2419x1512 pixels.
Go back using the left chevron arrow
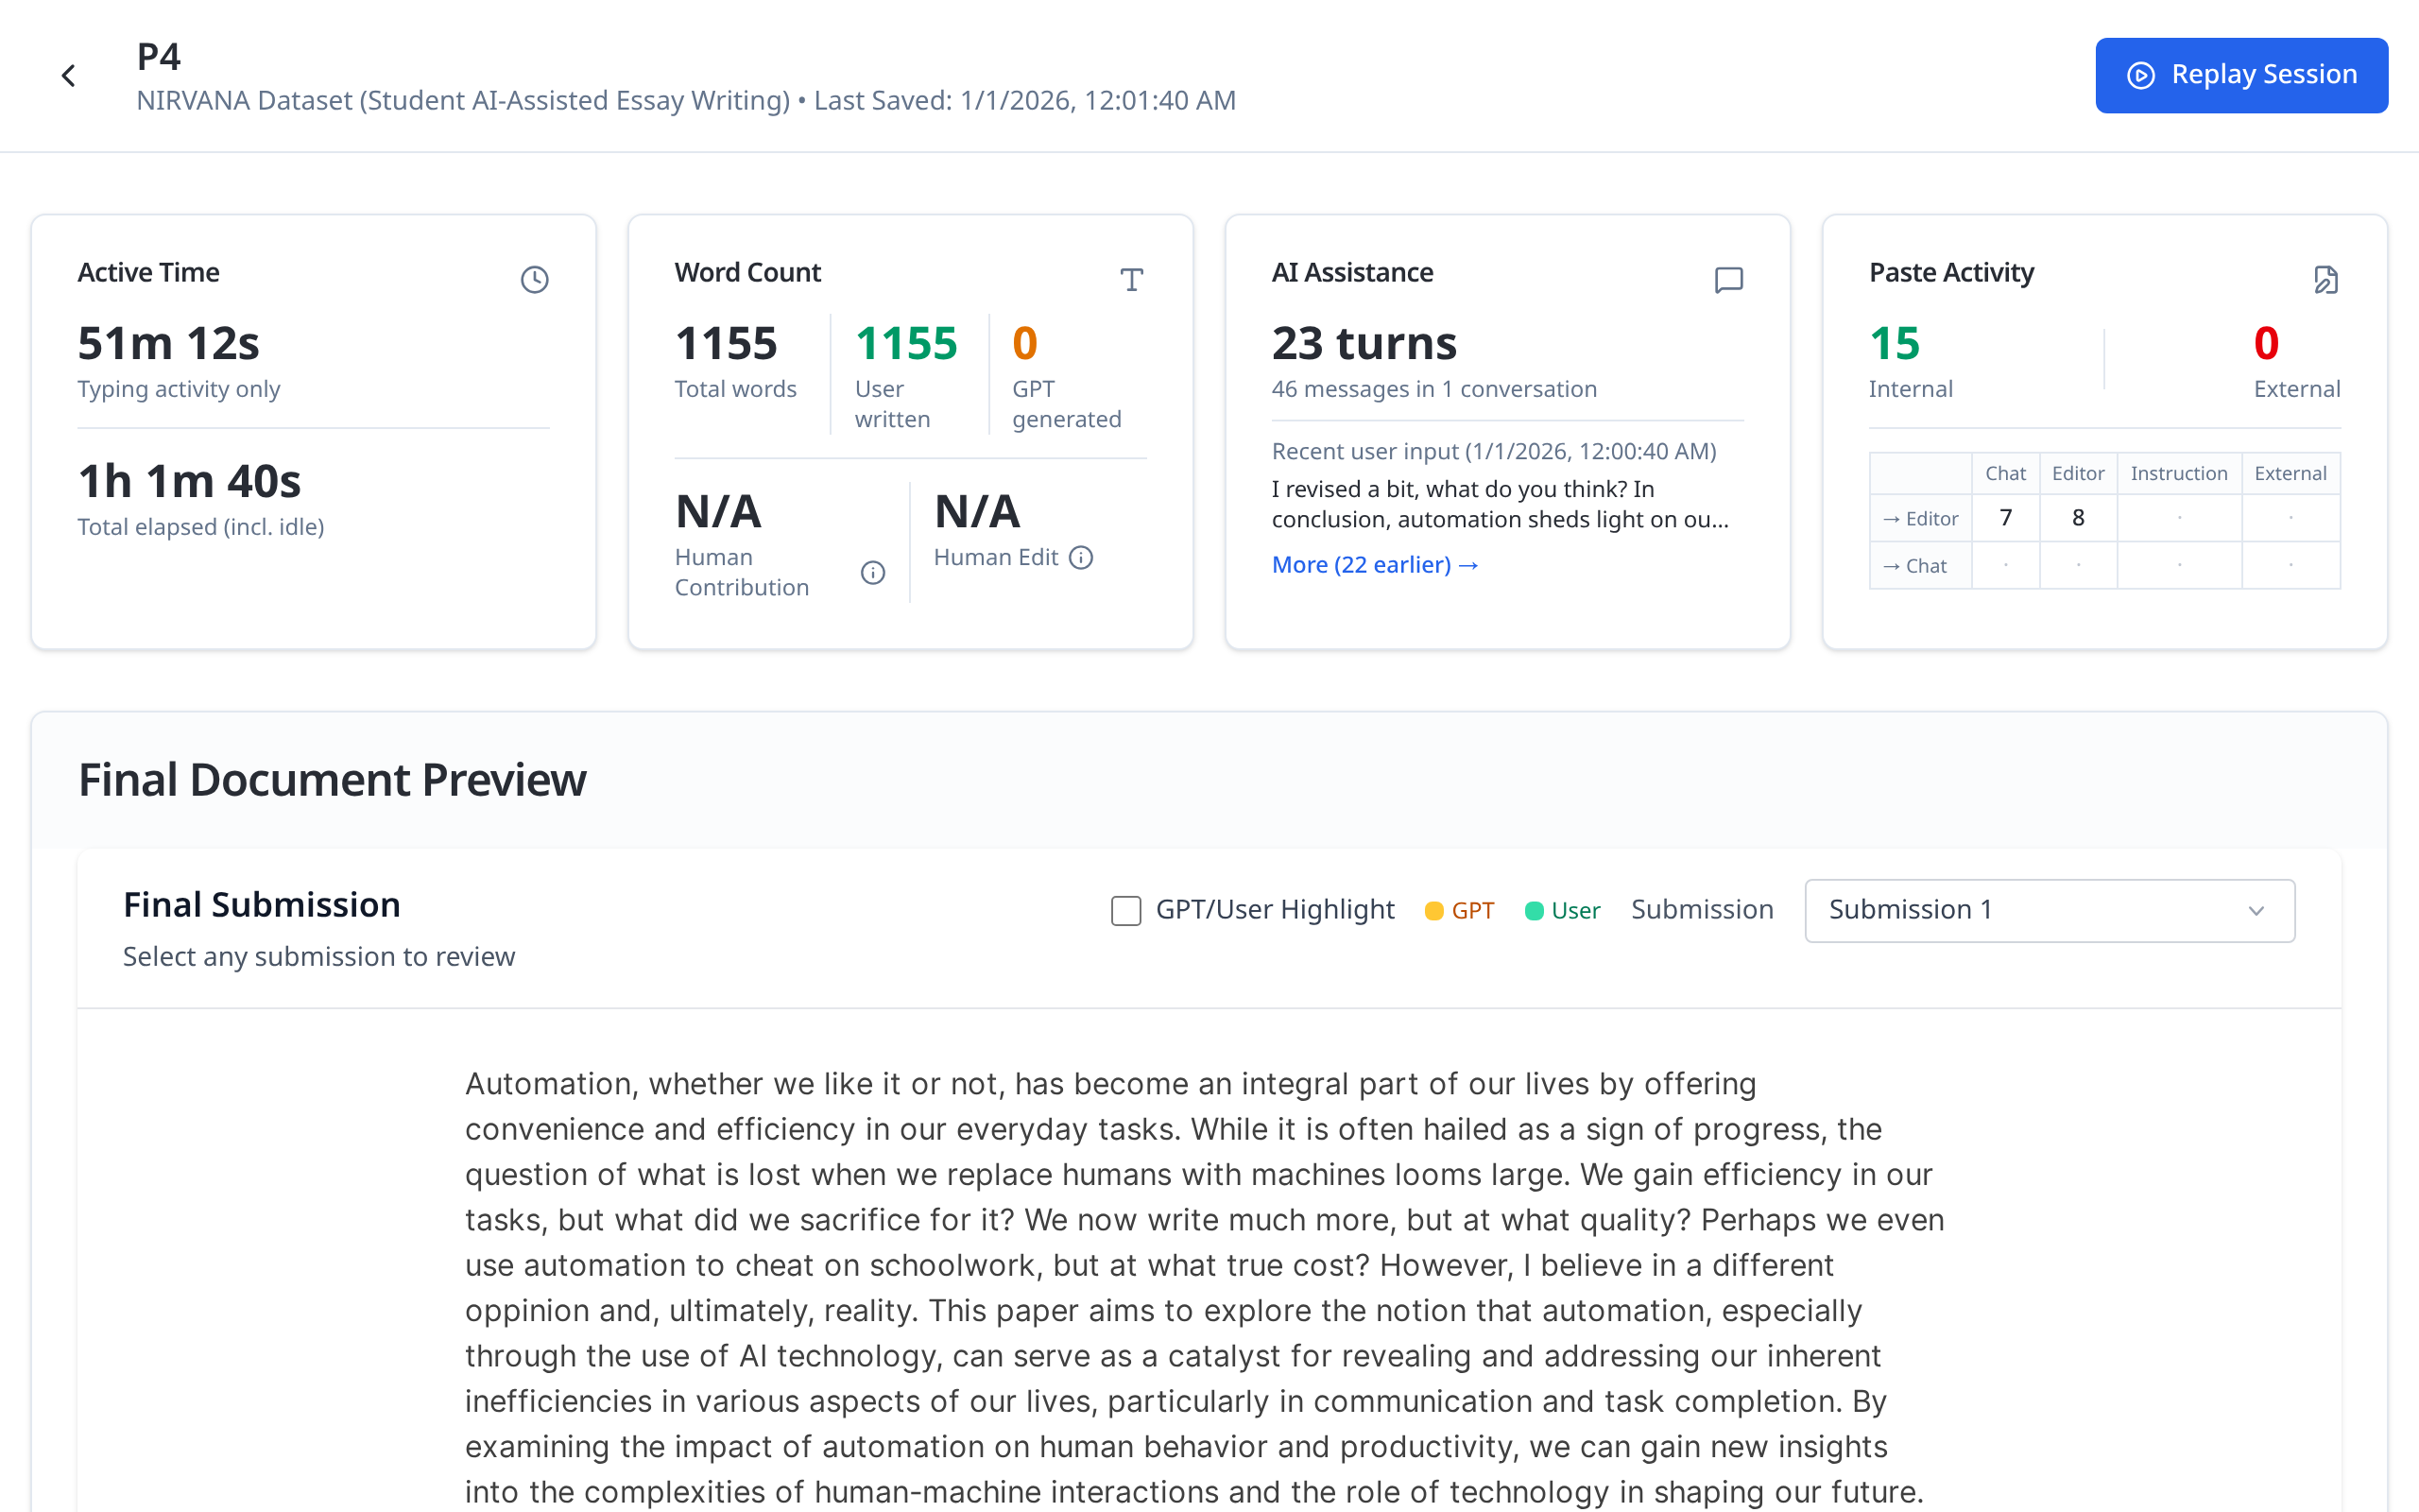68,75
